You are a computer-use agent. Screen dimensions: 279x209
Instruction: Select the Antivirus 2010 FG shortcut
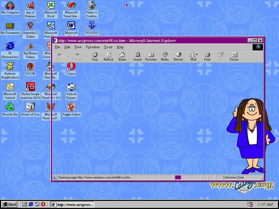pyautogui.click(x=30, y=91)
